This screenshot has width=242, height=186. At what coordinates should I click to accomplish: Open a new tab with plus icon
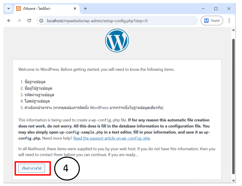pyautogui.click(x=85, y=9)
